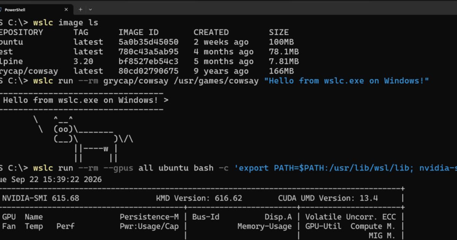Click the 'CUDA UMD Version: 13.4' text
The height and width of the screenshot is (240, 457).
tap(328, 198)
